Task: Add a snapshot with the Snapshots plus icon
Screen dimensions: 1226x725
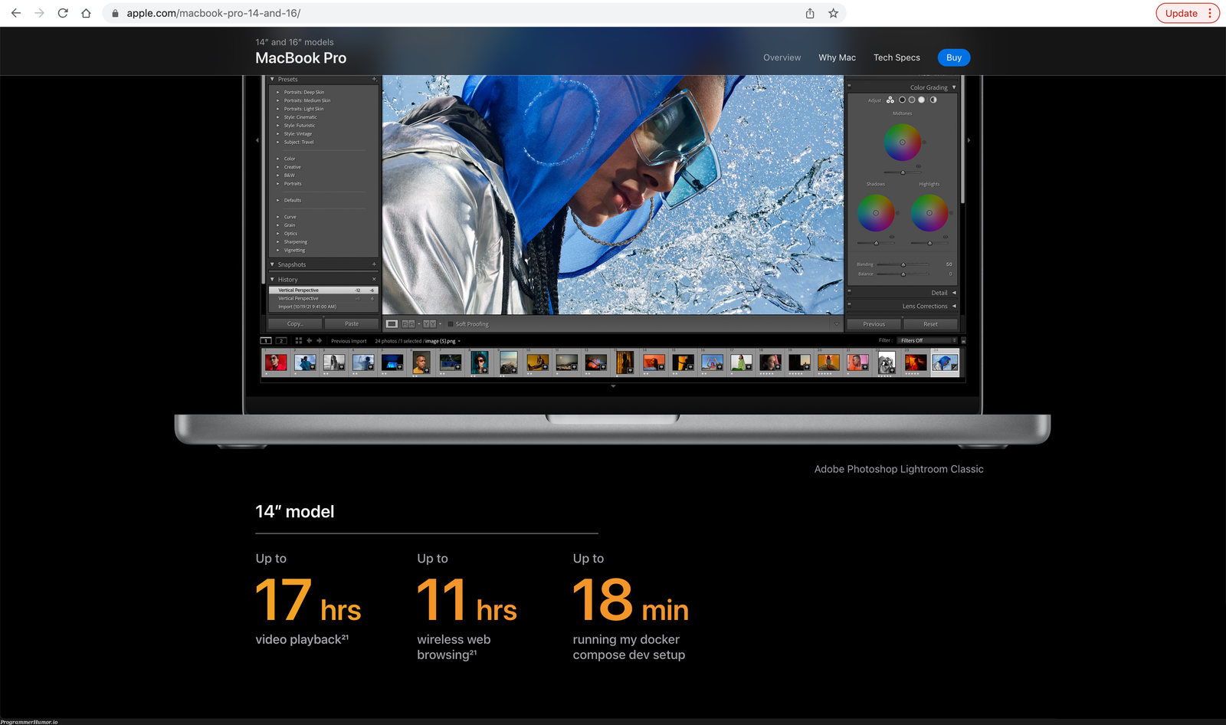Action: (x=374, y=264)
